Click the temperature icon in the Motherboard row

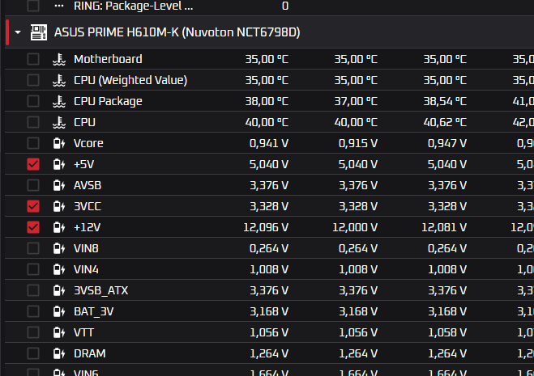pyautogui.click(x=59, y=59)
